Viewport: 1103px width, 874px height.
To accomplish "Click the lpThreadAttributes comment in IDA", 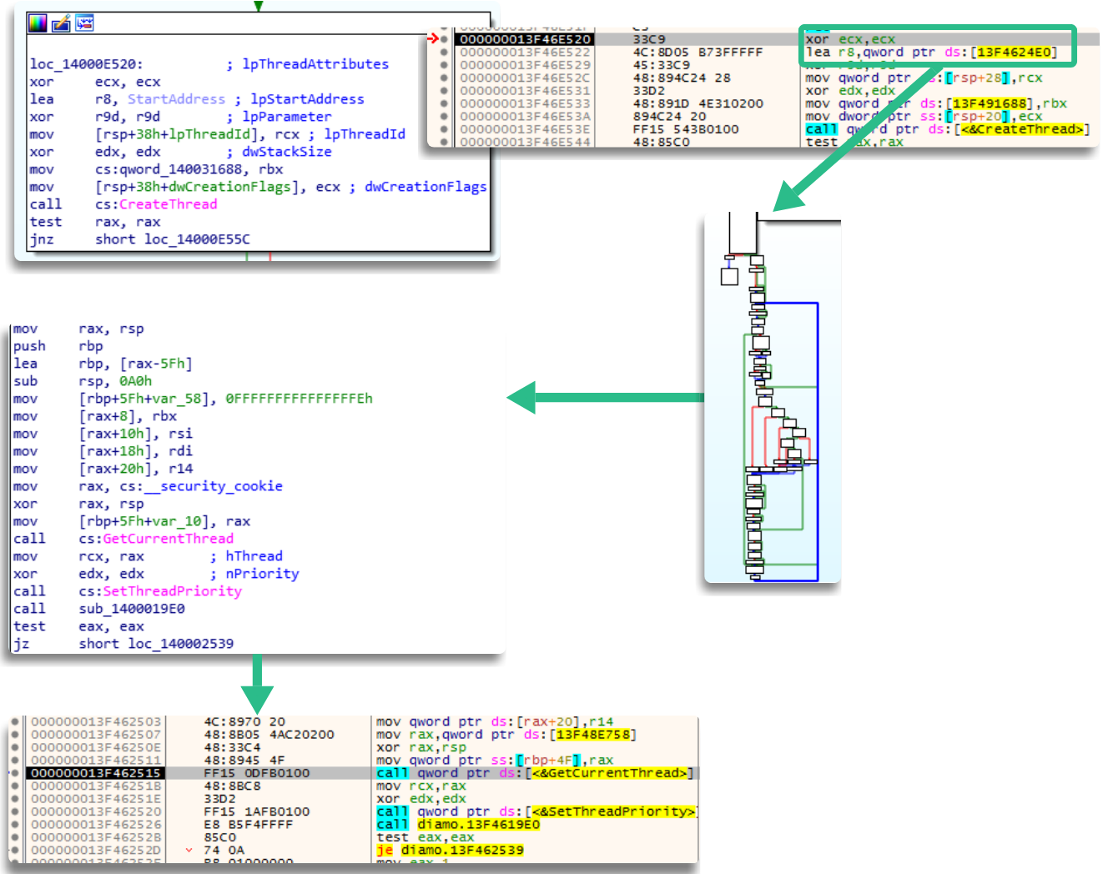I will 307,64.
